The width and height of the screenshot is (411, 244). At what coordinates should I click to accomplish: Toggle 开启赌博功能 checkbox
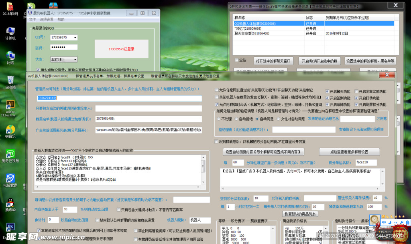coord(327,104)
